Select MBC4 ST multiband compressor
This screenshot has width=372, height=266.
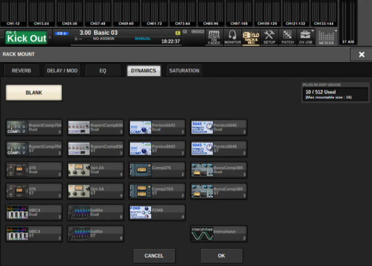click(x=34, y=233)
